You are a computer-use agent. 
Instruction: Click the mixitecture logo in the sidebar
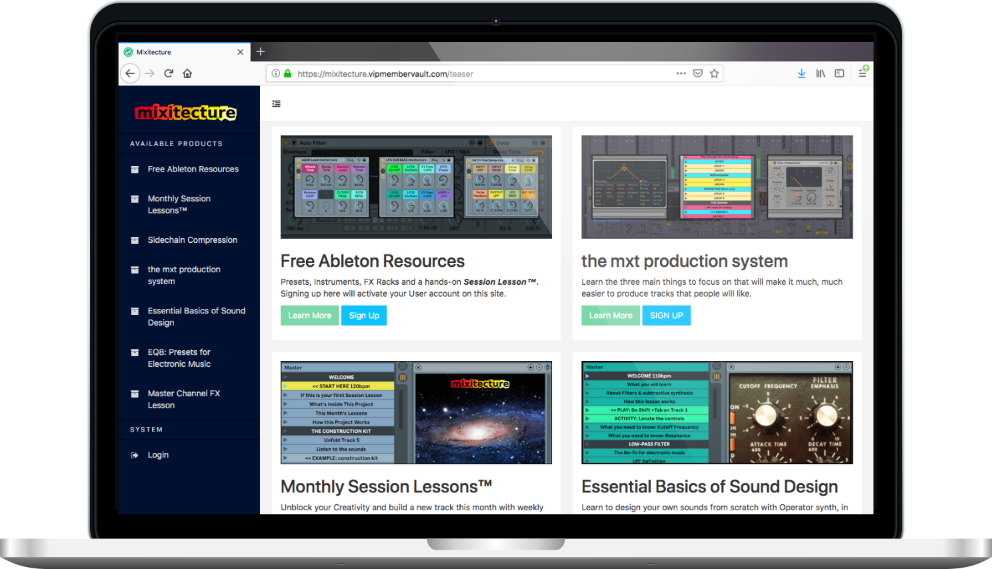(x=185, y=112)
